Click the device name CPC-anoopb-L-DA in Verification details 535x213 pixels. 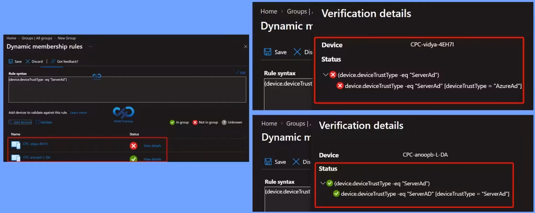point(425,155)
